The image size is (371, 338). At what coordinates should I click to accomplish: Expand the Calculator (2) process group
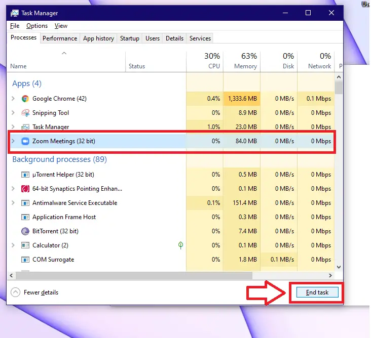tap(13, 245)
